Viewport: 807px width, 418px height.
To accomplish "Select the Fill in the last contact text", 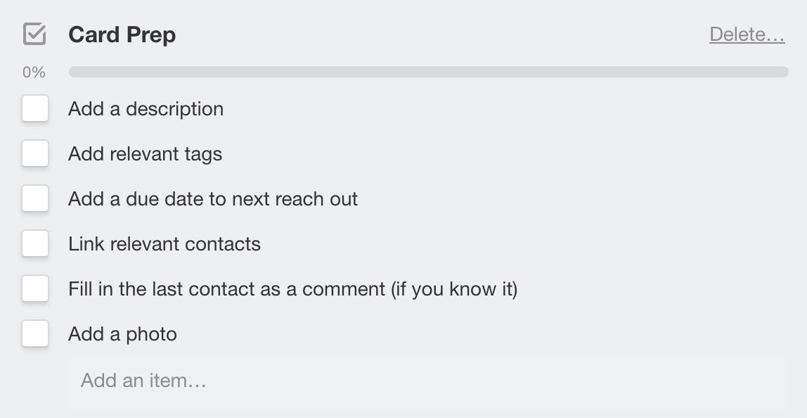I will 293,289.
